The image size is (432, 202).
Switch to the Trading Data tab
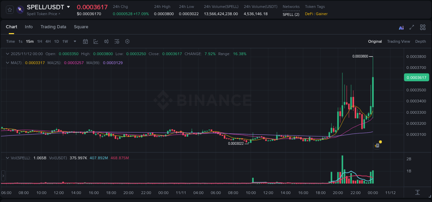[53, 27]
